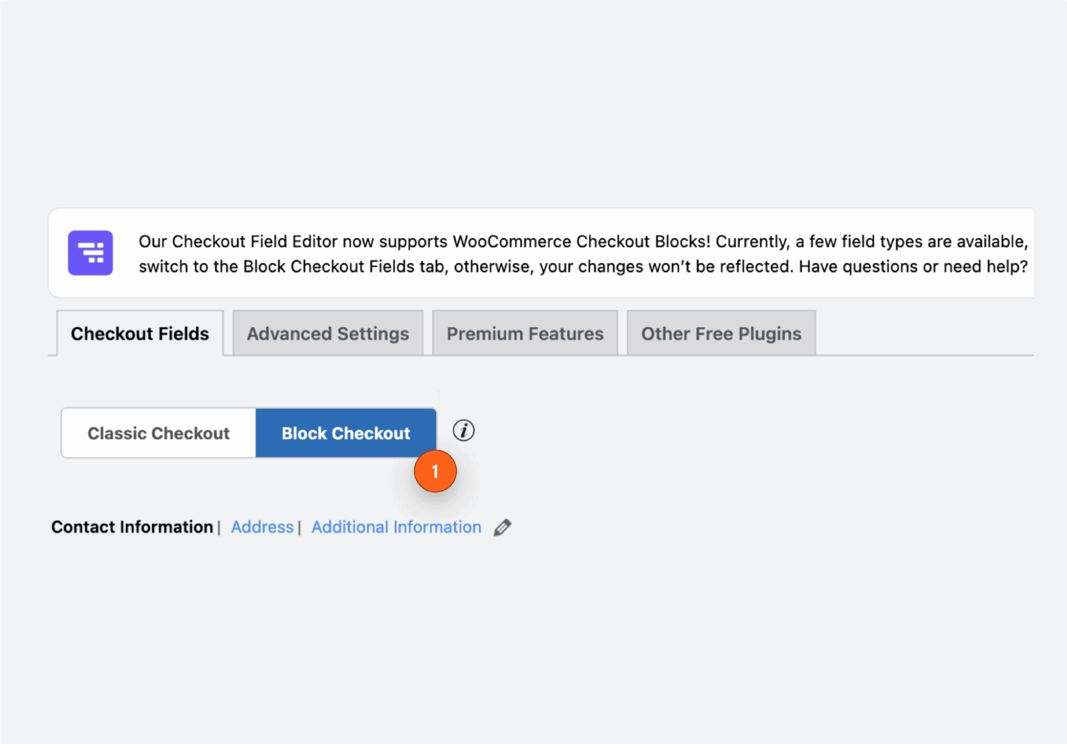Screen dimensions: 1067x744
Task: Open the Premium Features tab
Action: (x=525, y=333)
